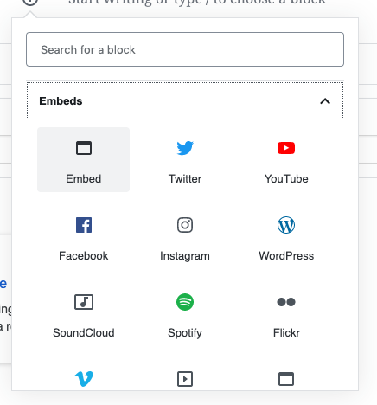Select the generic Embed block icon
Viewport: 377px width, 405px height.
click(84, 148)
